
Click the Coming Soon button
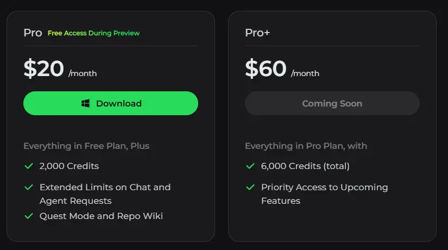click(x=332, y=103)
